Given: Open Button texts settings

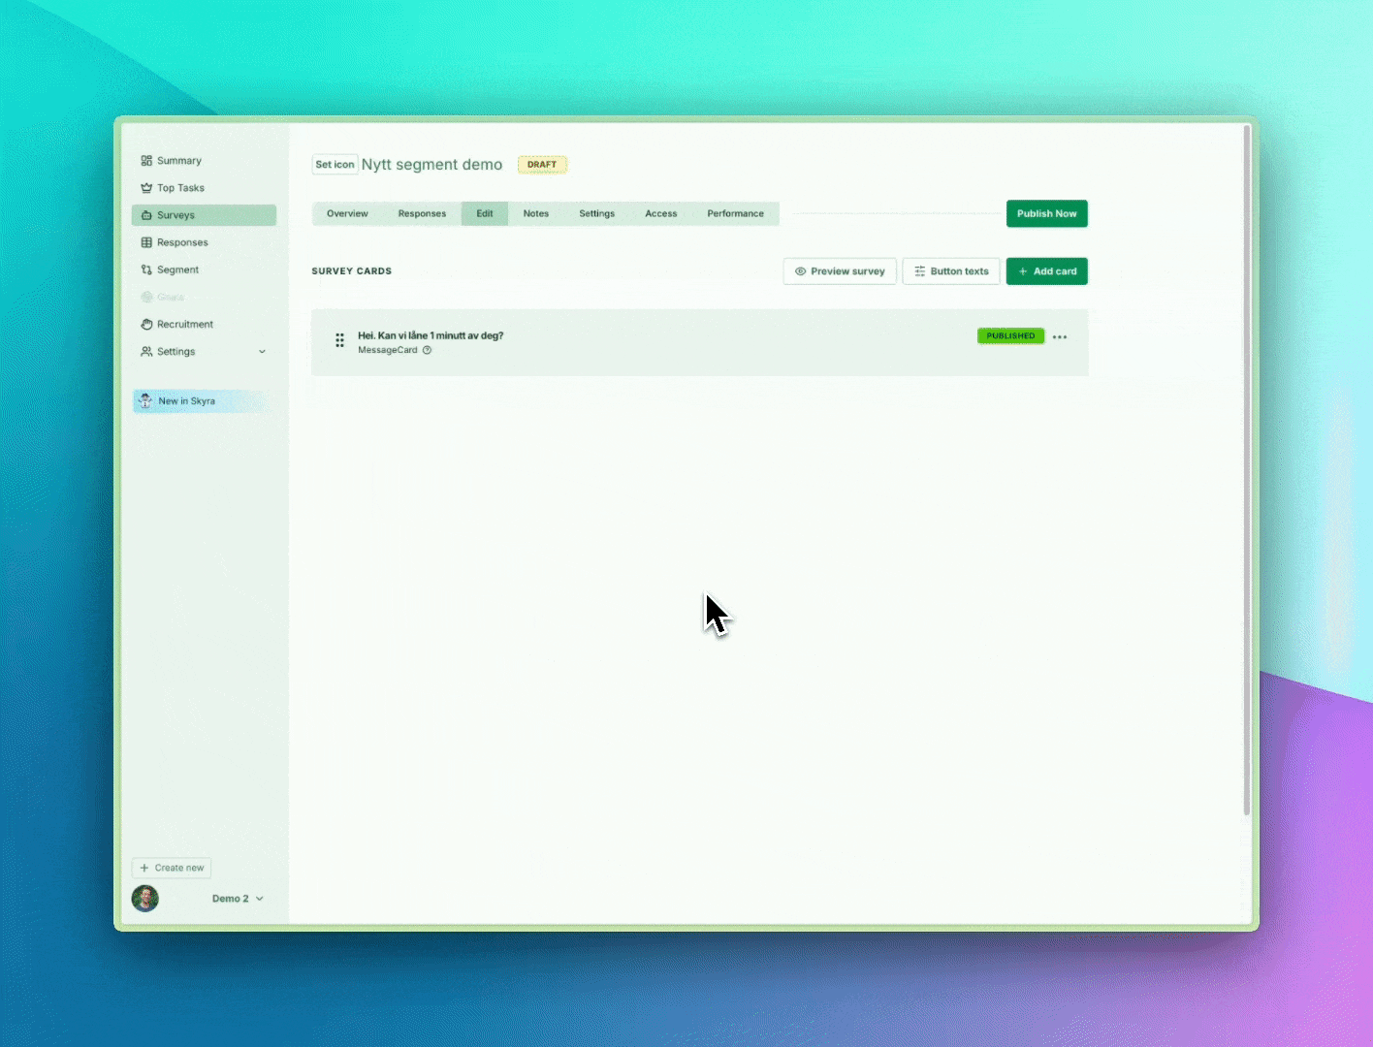Looking at the screenshot, I should [x=951, y=271].
